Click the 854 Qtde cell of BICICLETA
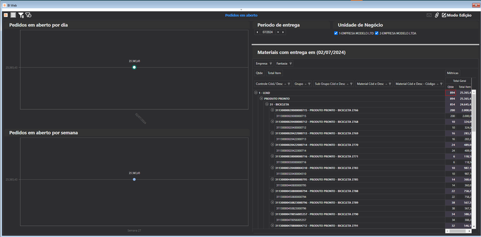 (450, 104)
